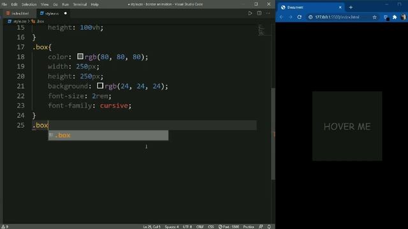Click CRLF line ending selector

(x=200, y=226)
